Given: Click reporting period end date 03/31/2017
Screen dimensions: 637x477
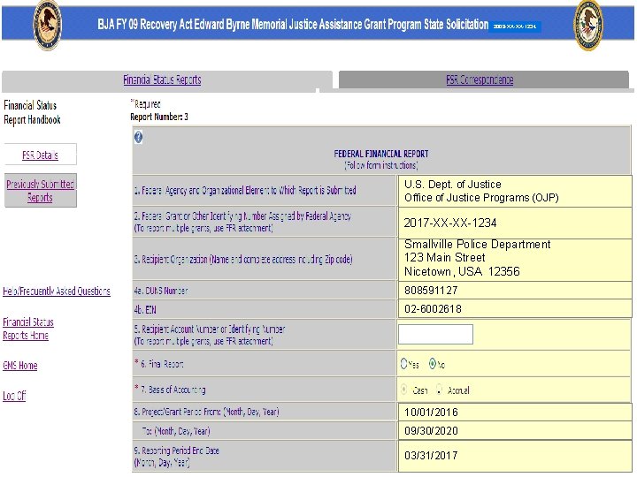Looking at the screenshot, I should (431, 456).
